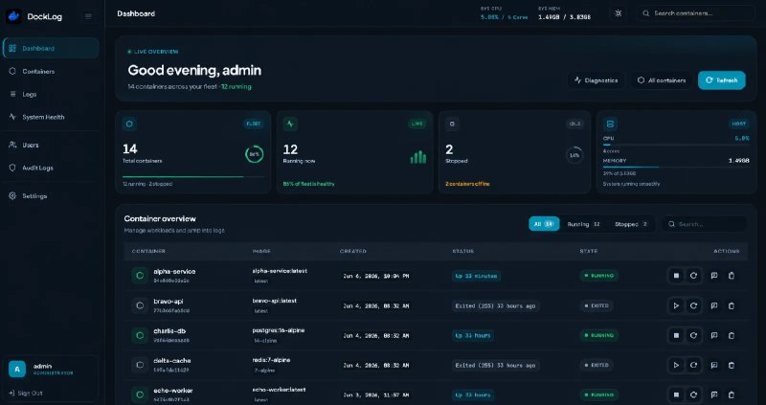Collapse sidebar with the hamburger icon

(88, 16)
